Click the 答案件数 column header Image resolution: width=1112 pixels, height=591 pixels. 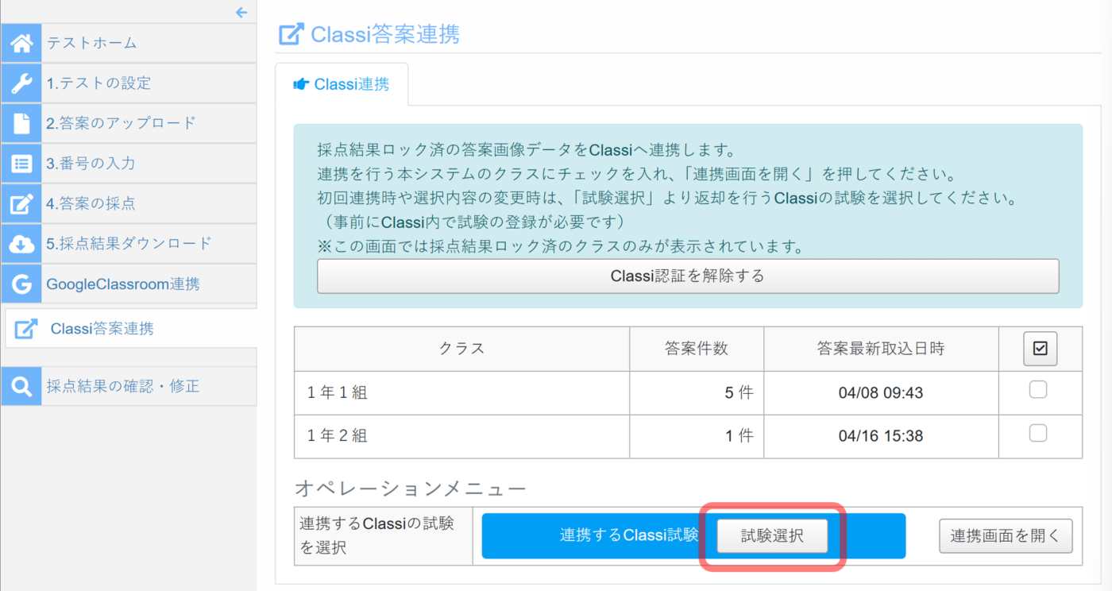click(x=697, y=349)
